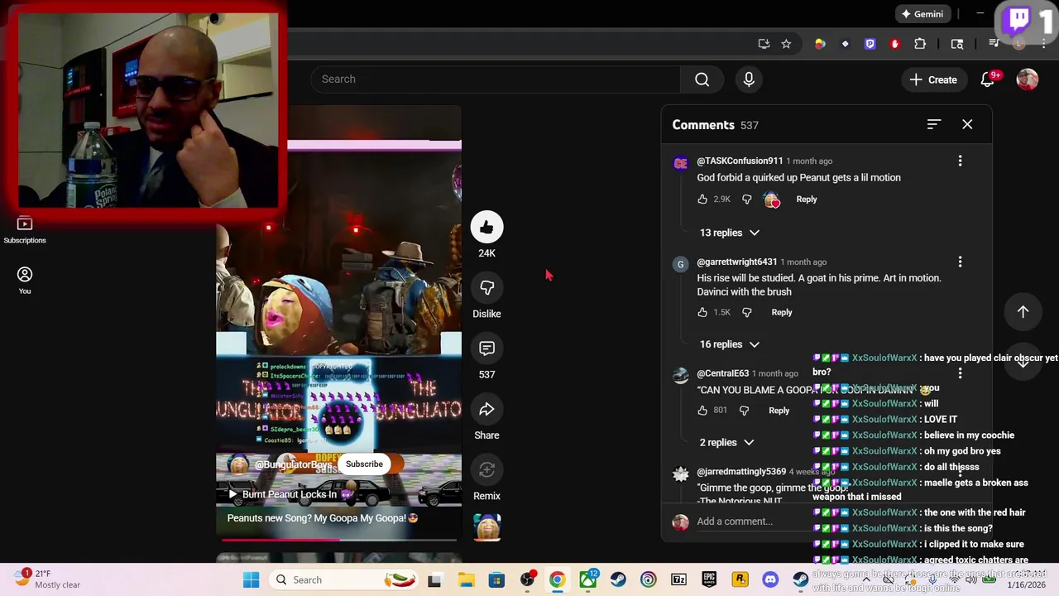Screen dimensions: 1059x596
Task: Reply to CentralE63's comment
Action: (x=779, y=411)
